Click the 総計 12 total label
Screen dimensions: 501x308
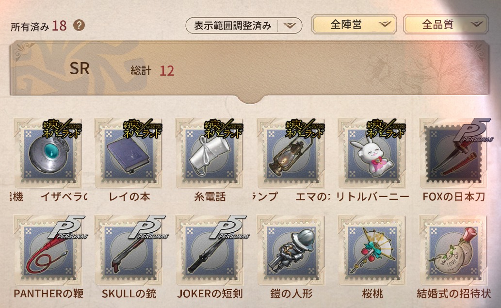[152, 70]
